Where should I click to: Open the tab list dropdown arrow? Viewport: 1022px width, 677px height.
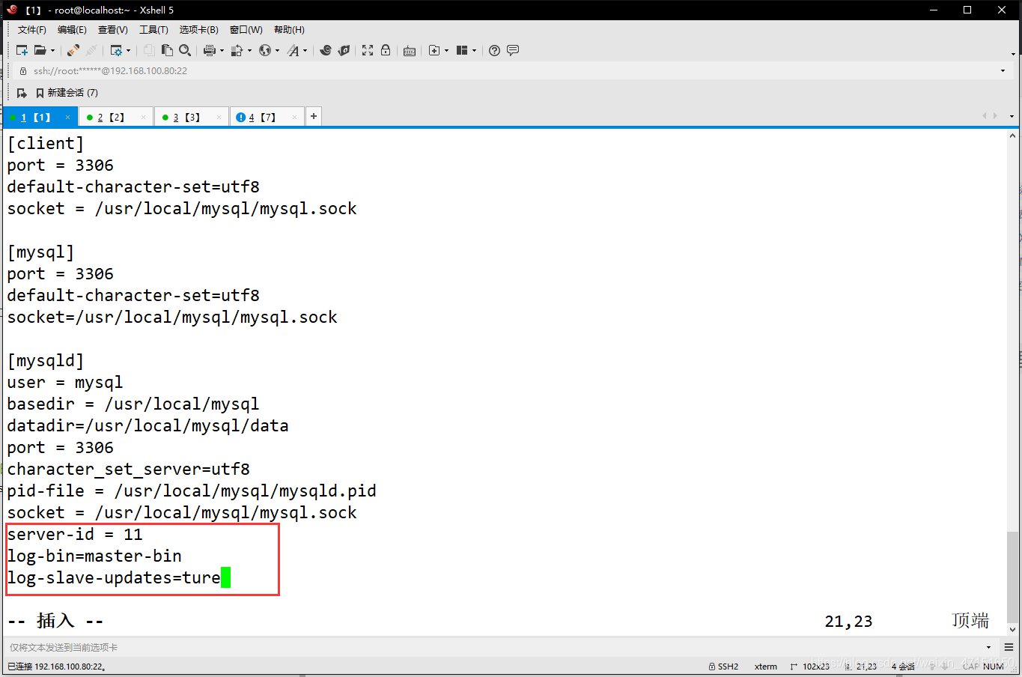1012,116
